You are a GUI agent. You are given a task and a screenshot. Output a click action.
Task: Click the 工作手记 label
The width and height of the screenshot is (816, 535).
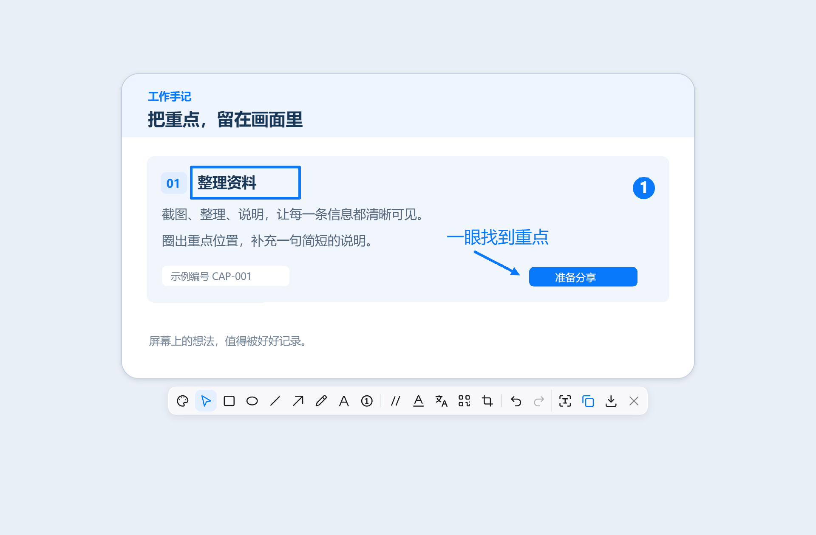170,96
